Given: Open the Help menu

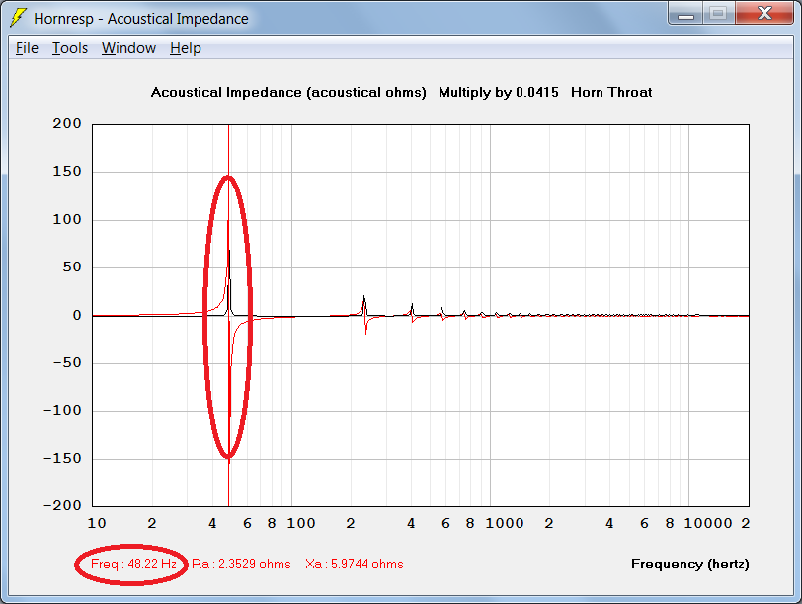Looking at the screenshot, I should click(x=186, y=48).
